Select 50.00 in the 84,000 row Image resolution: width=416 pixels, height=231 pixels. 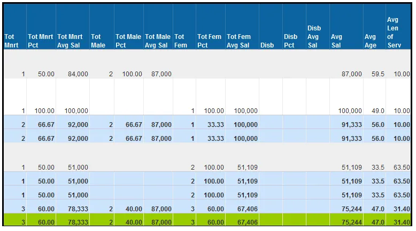pos(46,74)
